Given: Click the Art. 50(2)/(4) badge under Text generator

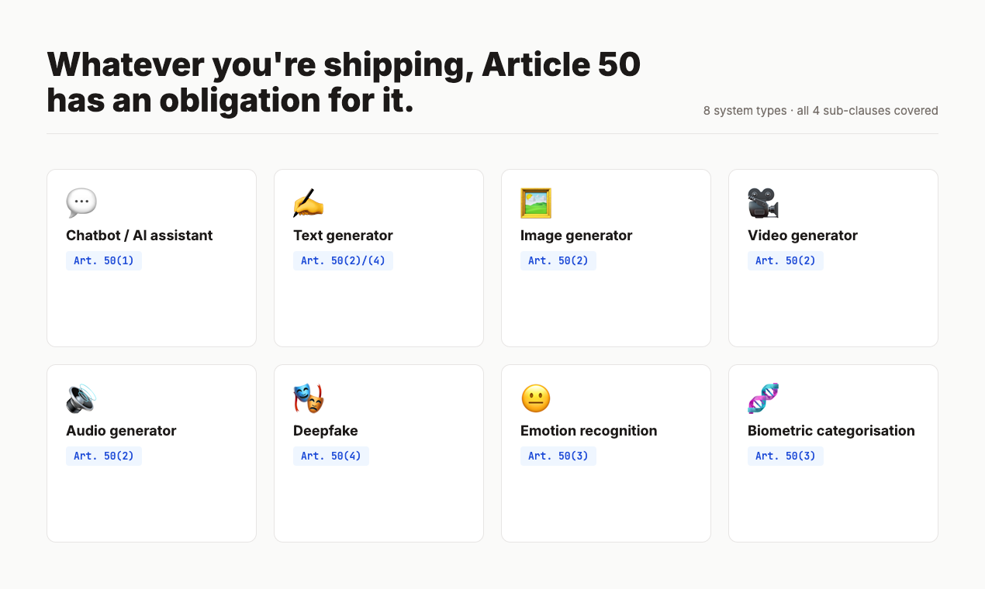Looking at the screenshot, I should (x=344, y=260).
